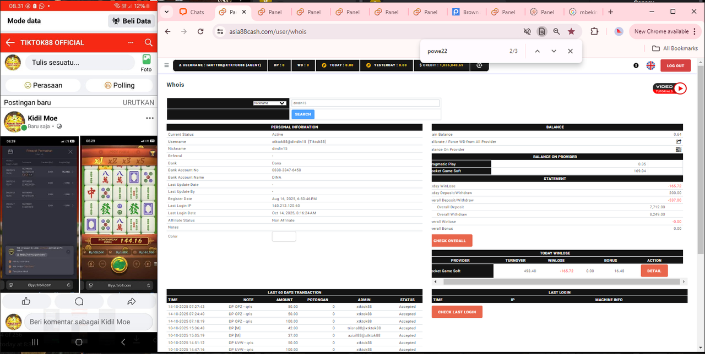The width and height of the screenshot is (705, 354).
Task: Click the bookmark star icon
Action: click(x=571, y=31)
